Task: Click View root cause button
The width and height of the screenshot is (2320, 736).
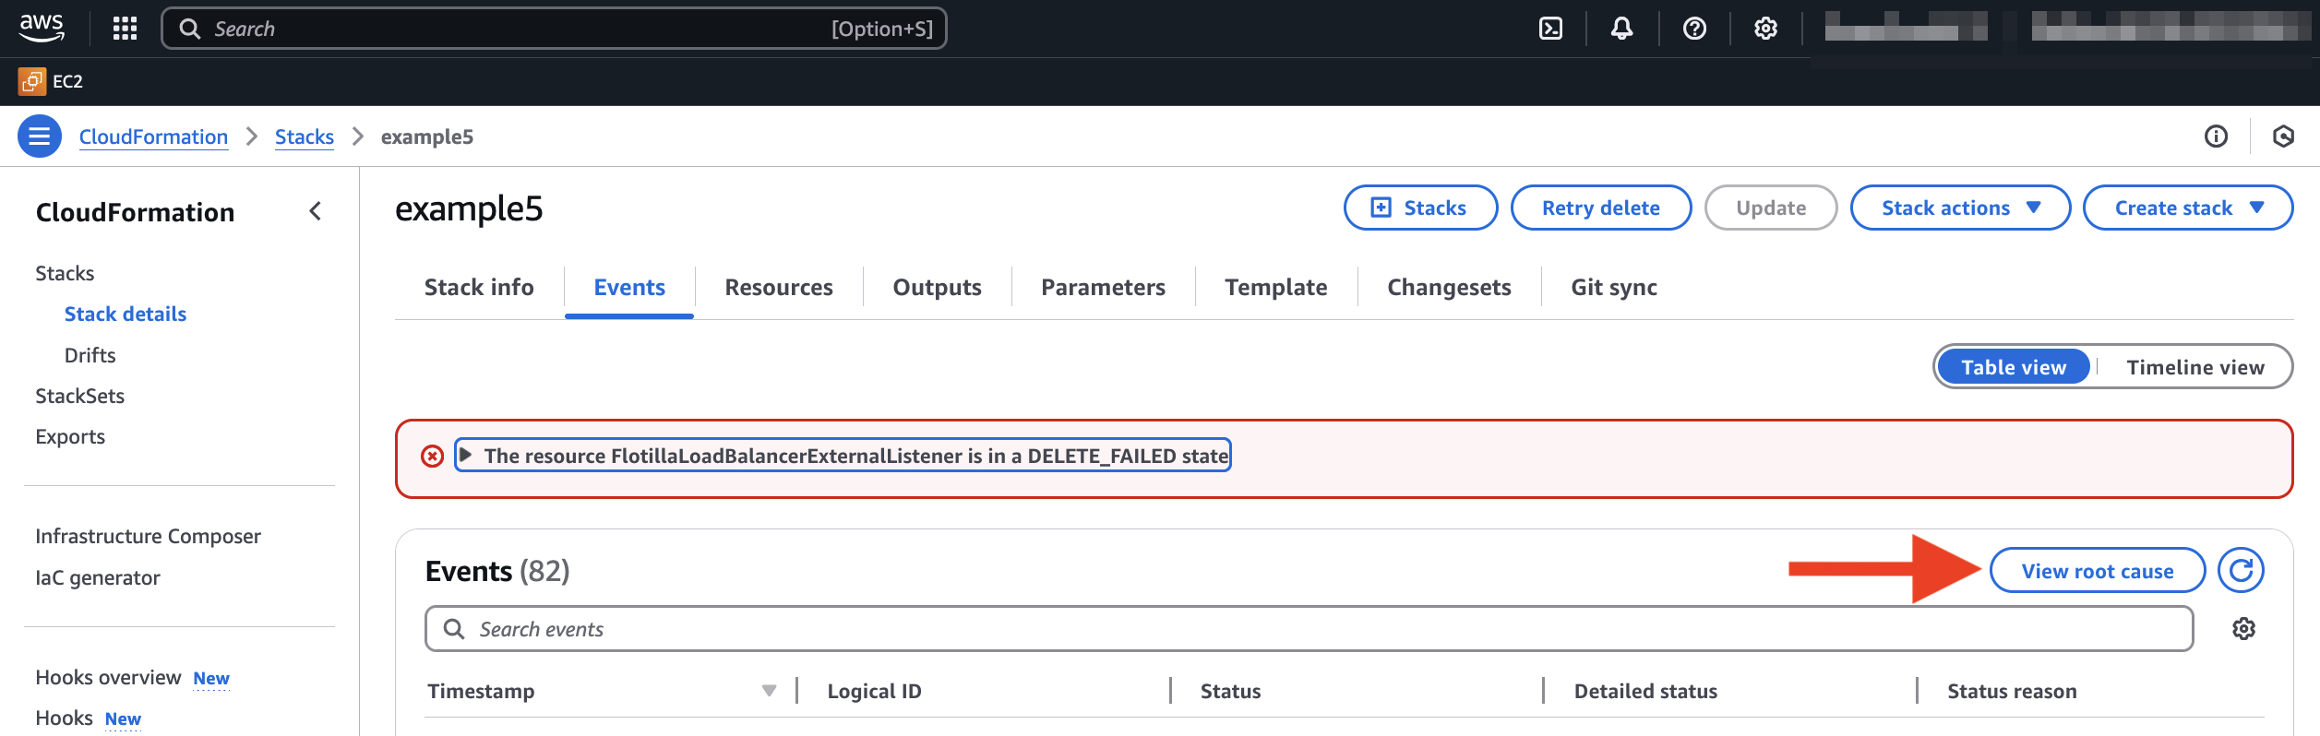Action: (2097, 571)
